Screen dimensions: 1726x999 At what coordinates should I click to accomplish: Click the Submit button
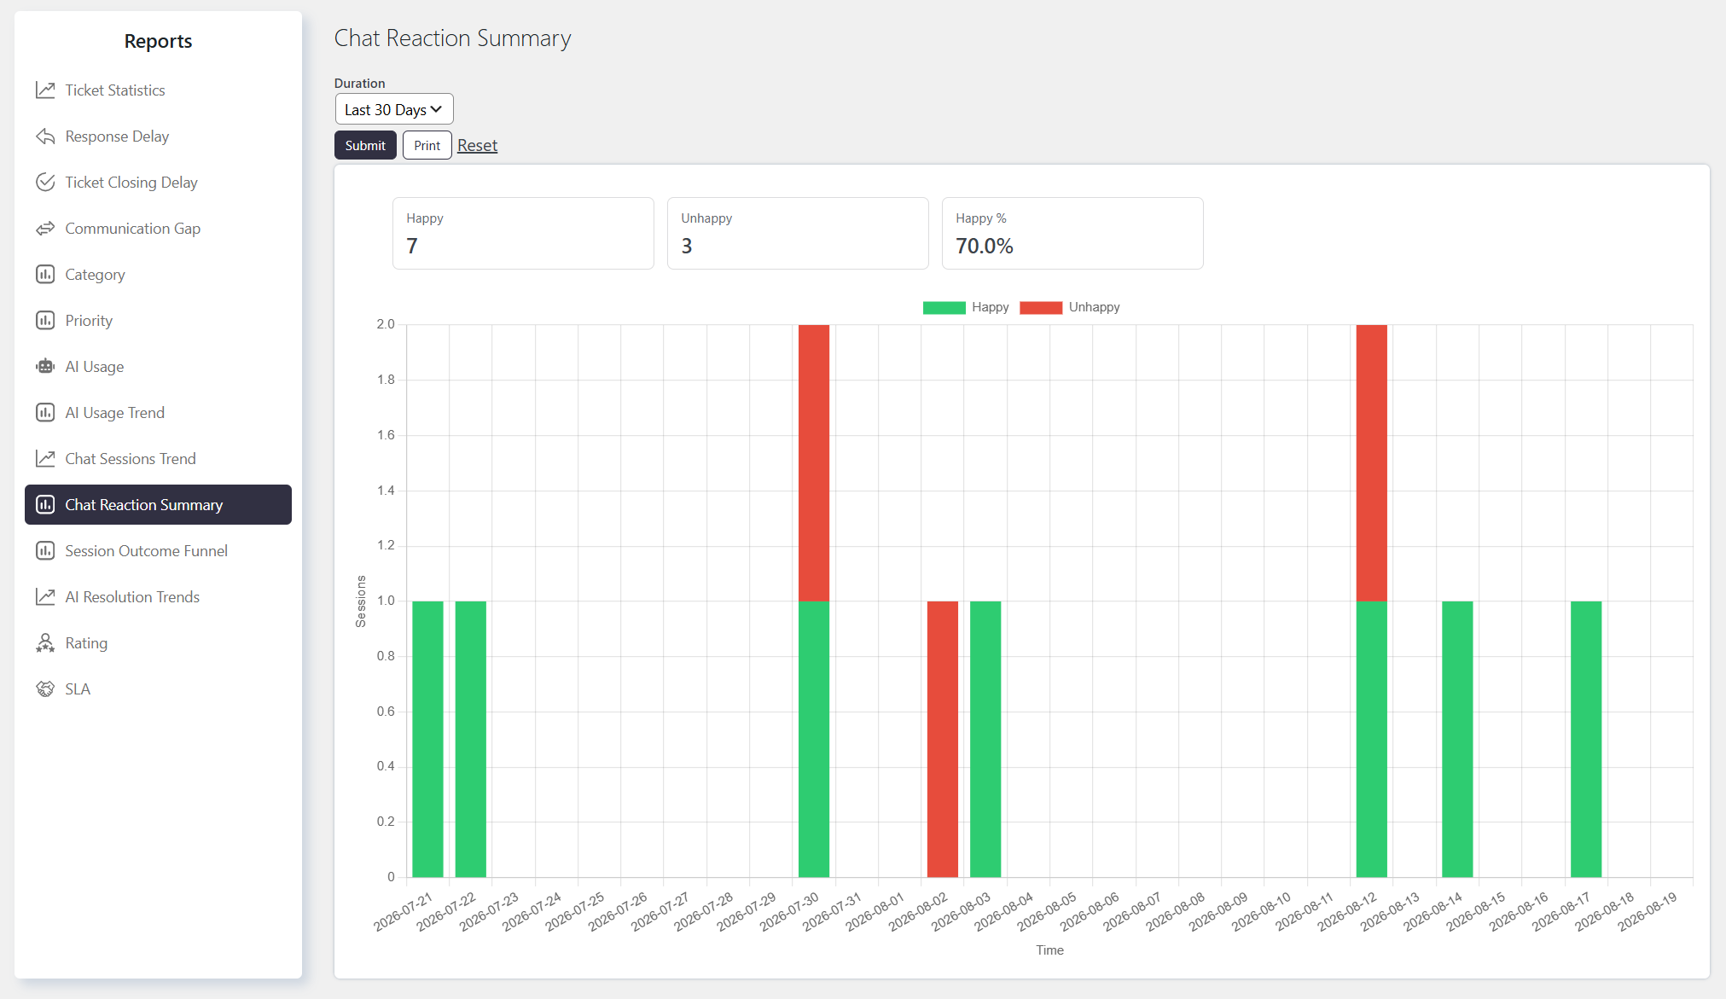click(x=365, y=145)
